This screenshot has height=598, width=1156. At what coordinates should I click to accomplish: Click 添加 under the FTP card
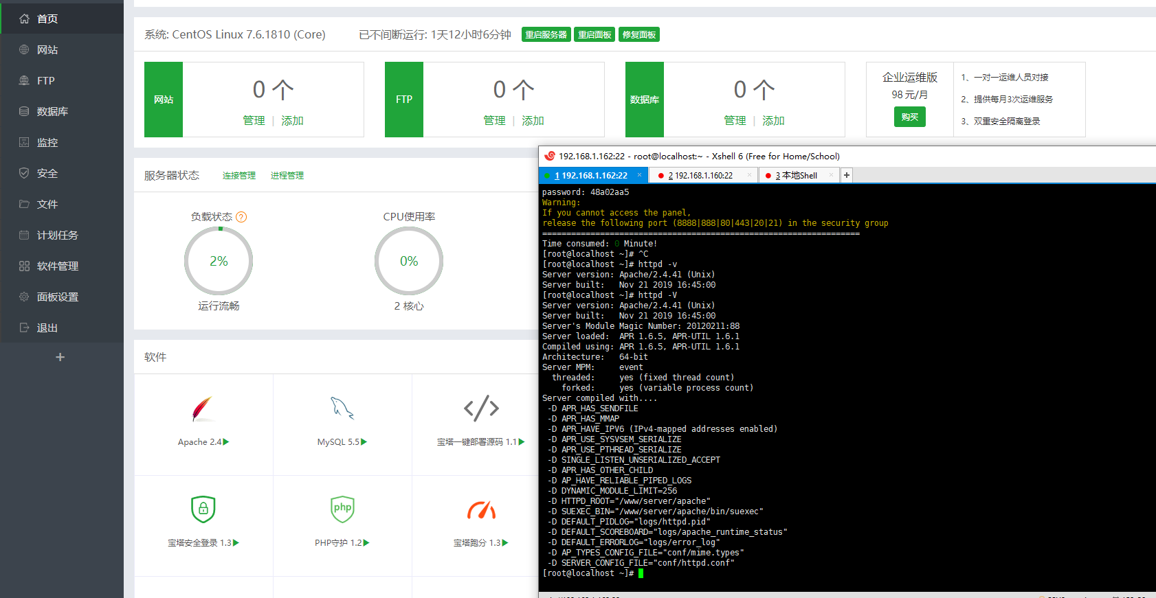pyautogui.click(x=533, y=121)
